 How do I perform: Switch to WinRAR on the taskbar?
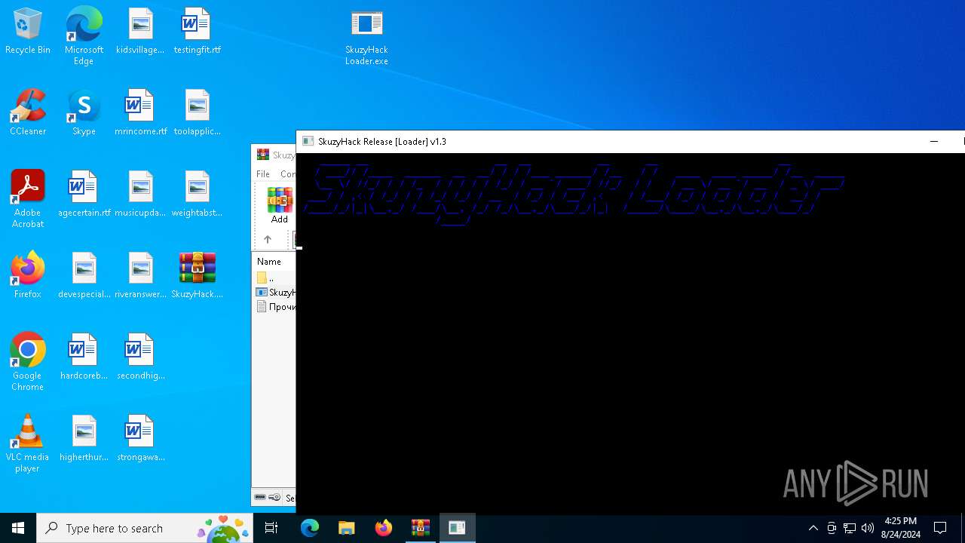point(421,528)
